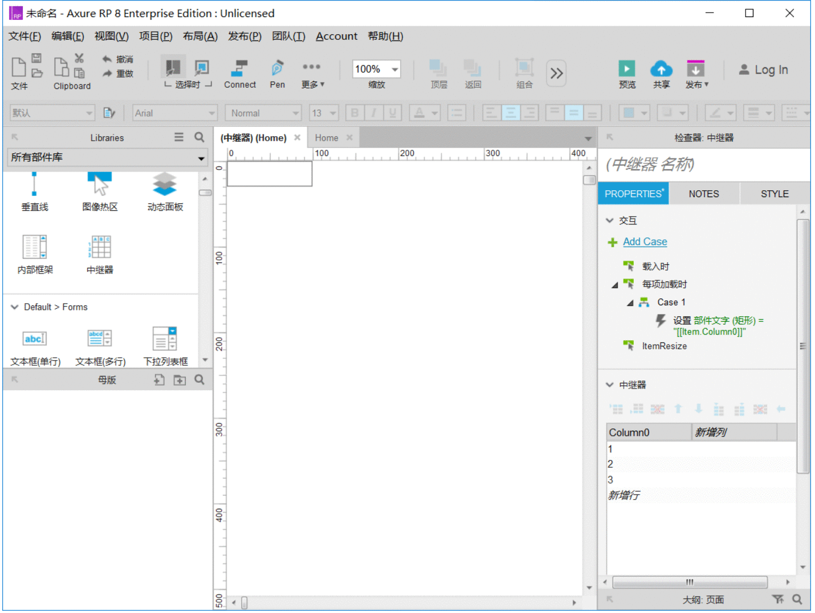Close the (中继器) (Home) tab

pyautogui.click(x=297, y=137)
